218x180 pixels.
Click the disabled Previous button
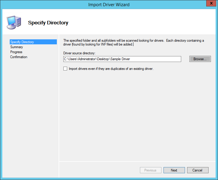coord(150,170)
